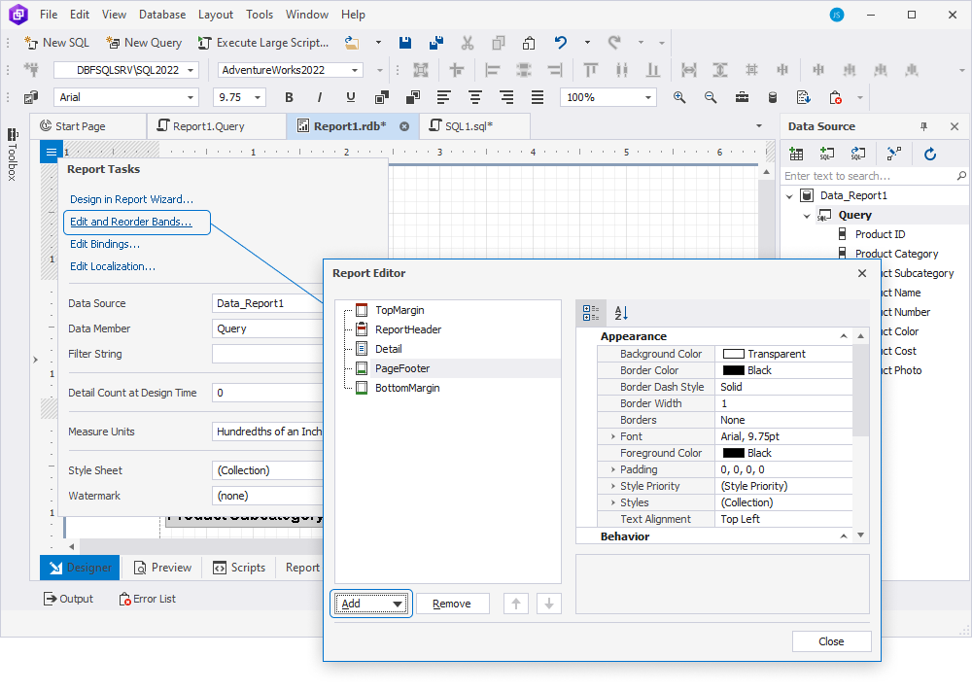Click Edit Localization link
This screenshot has width=972, height=691.
[112, 266]
